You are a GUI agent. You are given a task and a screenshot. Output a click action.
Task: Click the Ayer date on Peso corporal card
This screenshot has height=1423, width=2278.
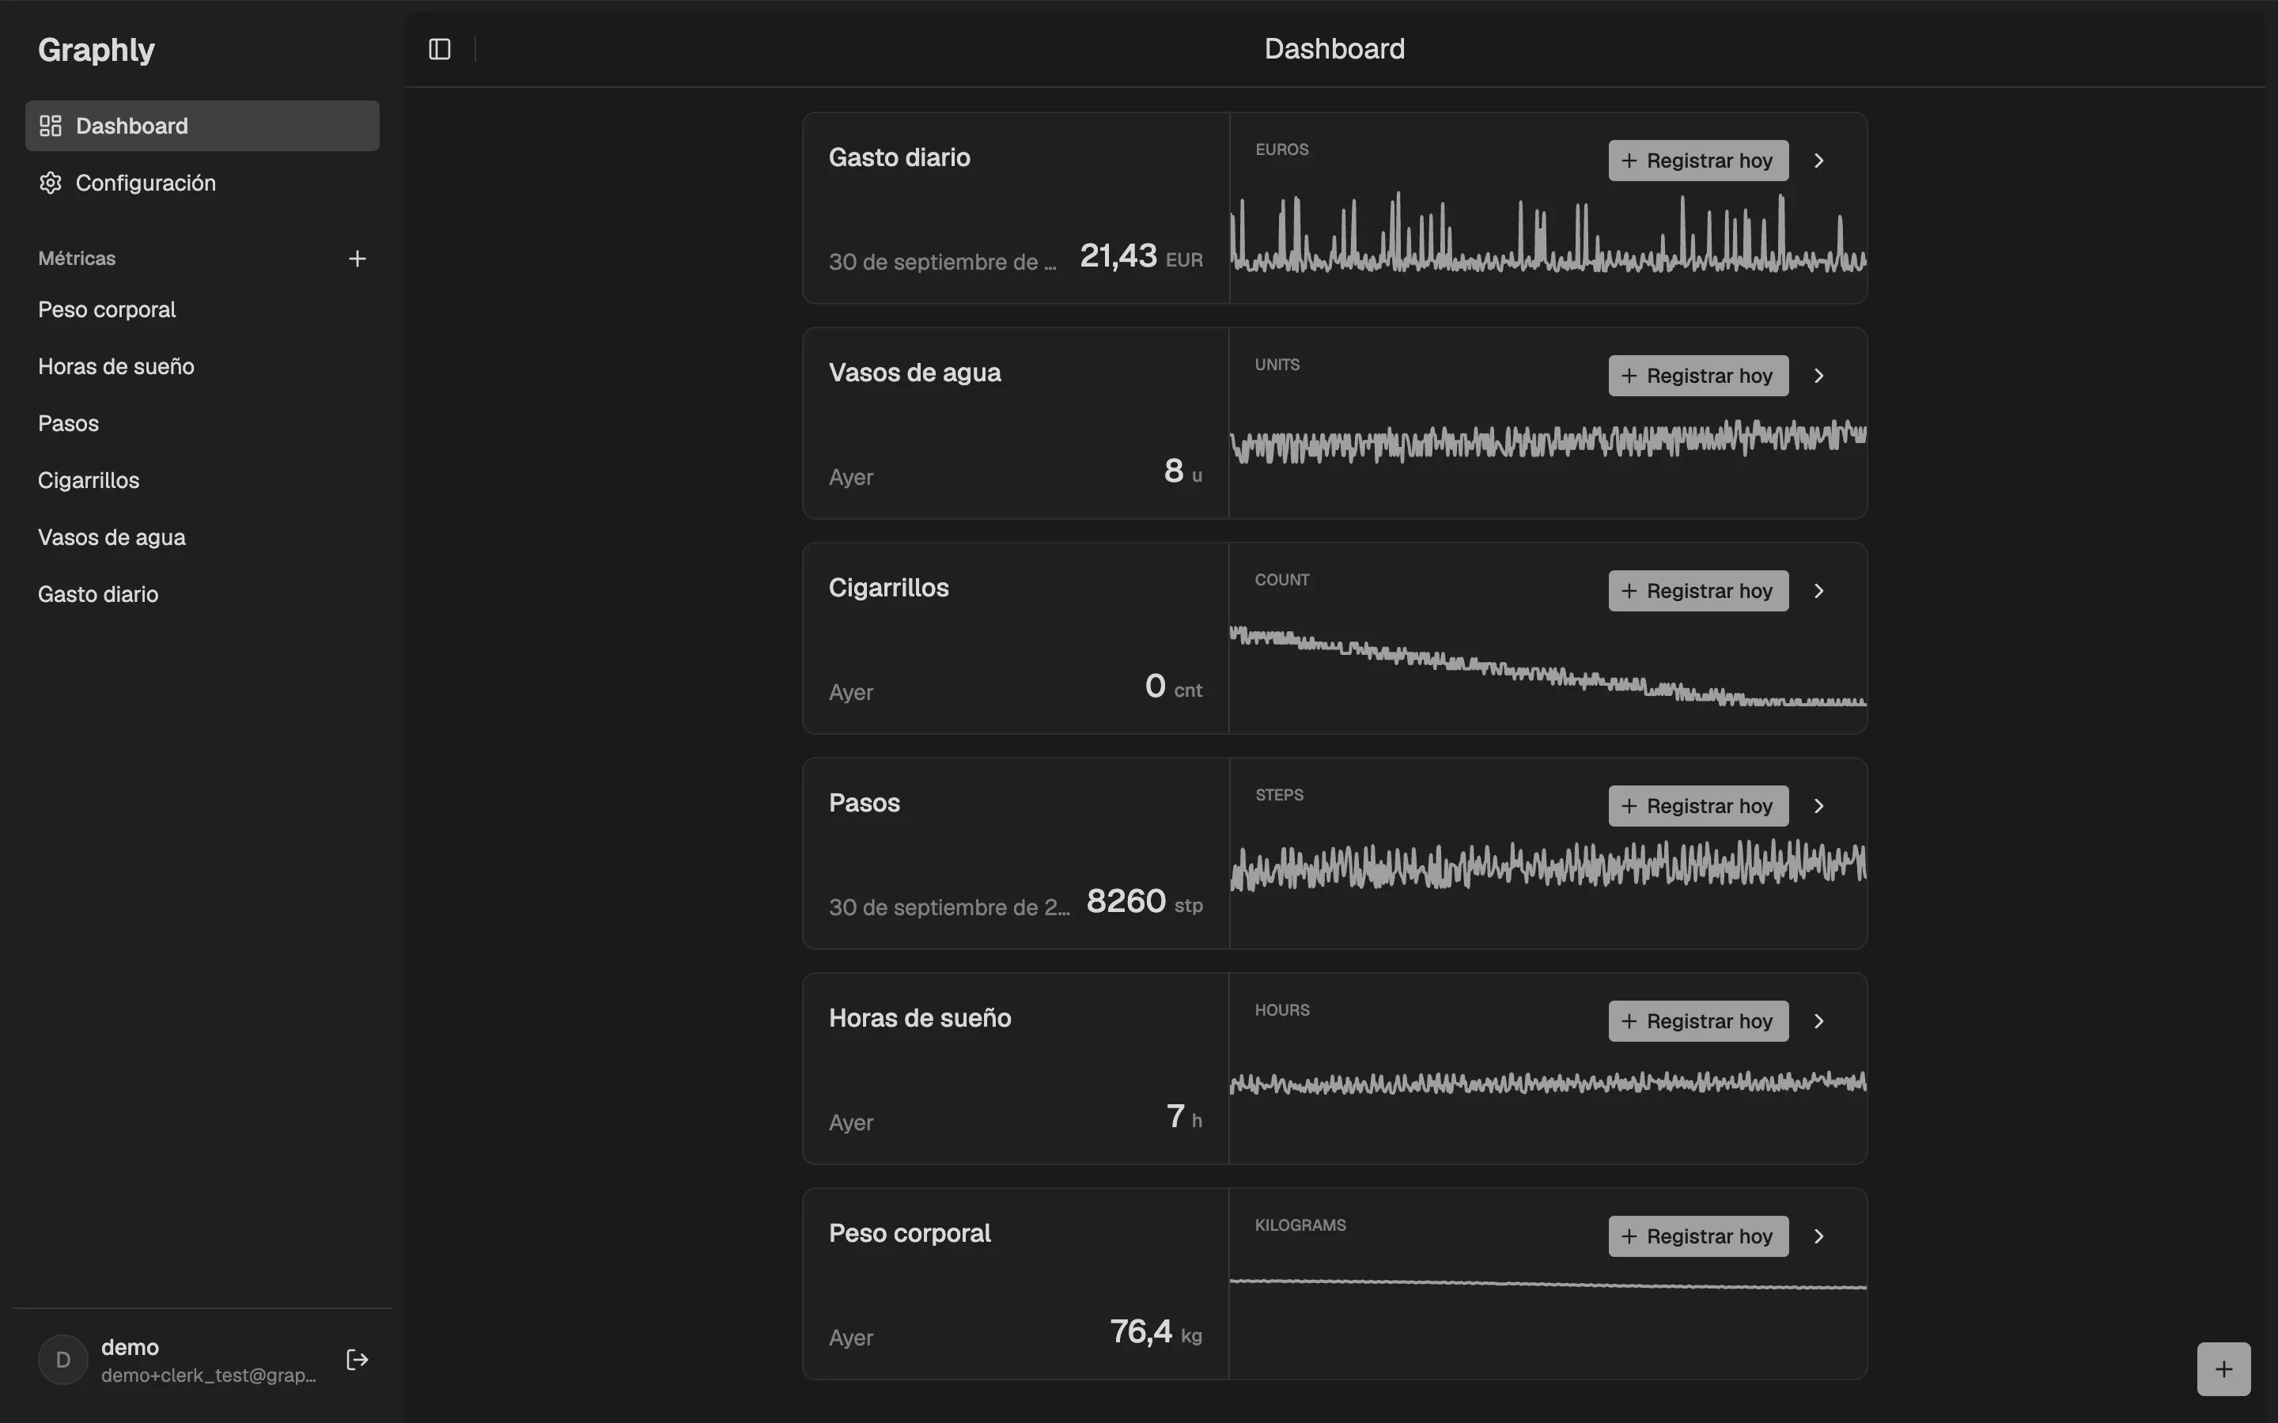(850, 1338)
